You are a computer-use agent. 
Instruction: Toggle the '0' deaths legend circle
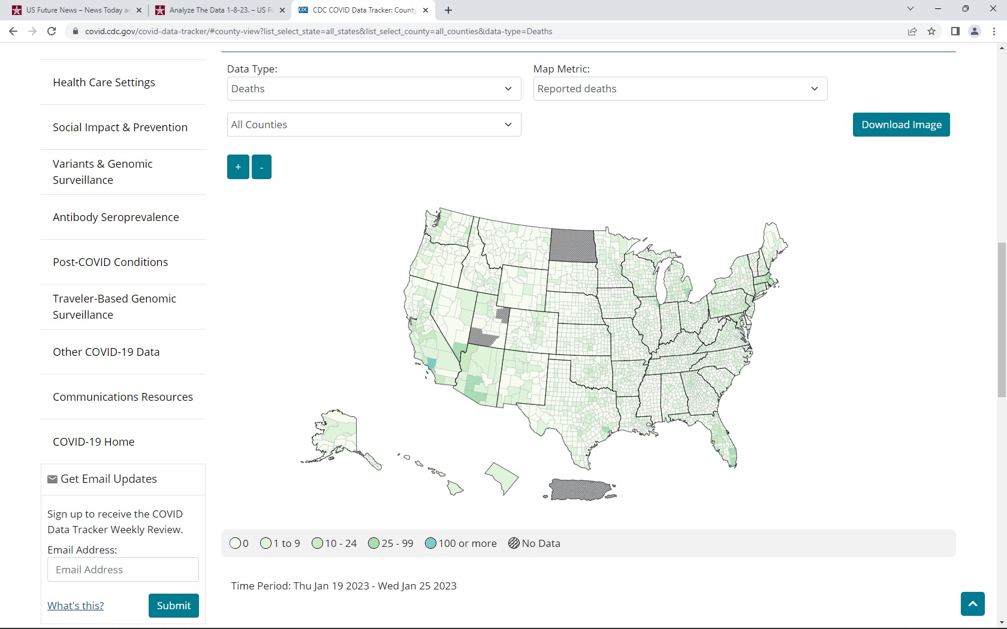pos(236,543)
